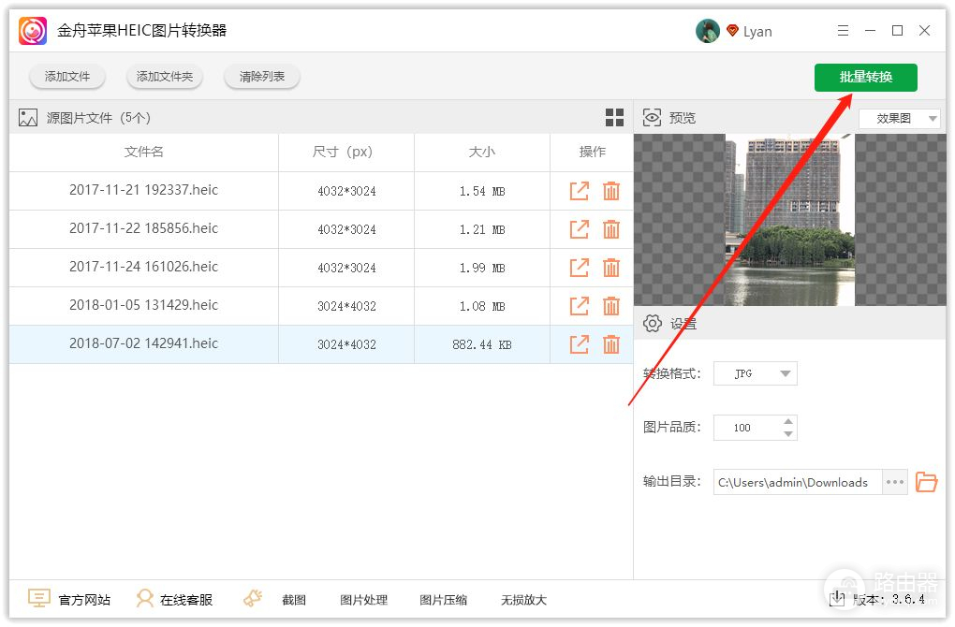The height and width of the screenshot is (627, 955).
Task: Open the app menu hamburger icon
Action: click(x=843, y=31)
